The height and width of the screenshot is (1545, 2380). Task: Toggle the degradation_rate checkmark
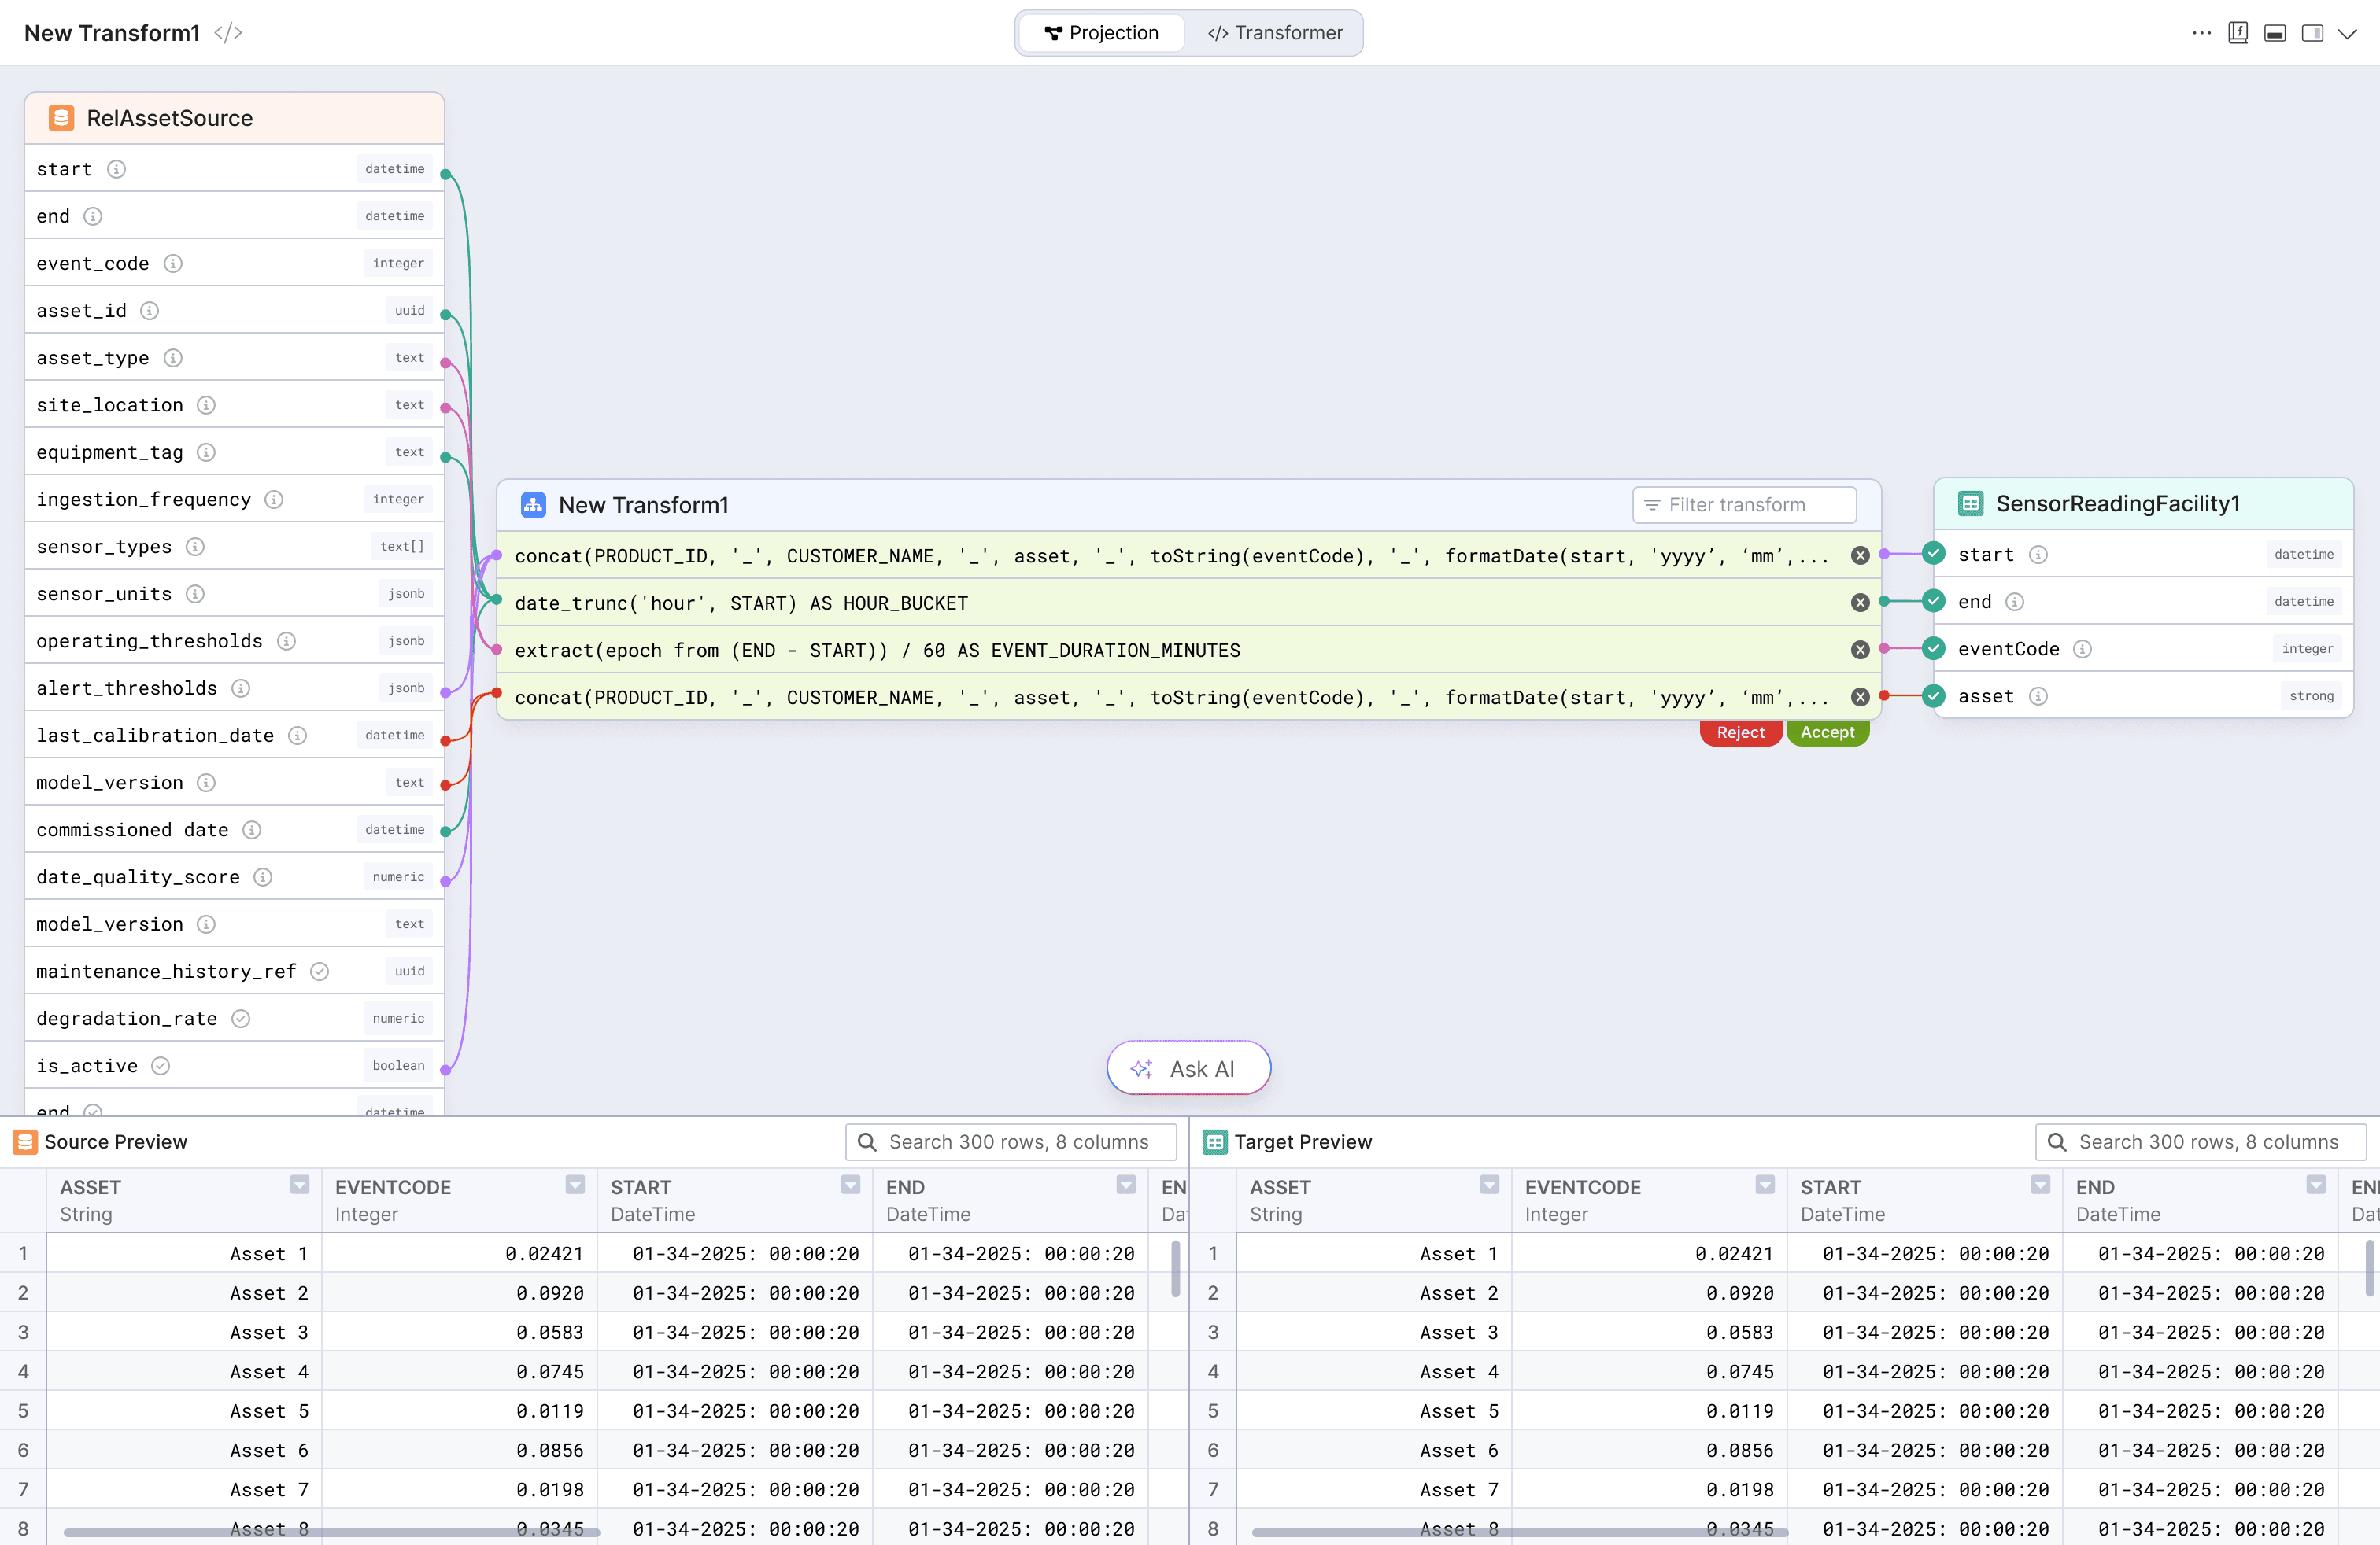point(240,1019)
